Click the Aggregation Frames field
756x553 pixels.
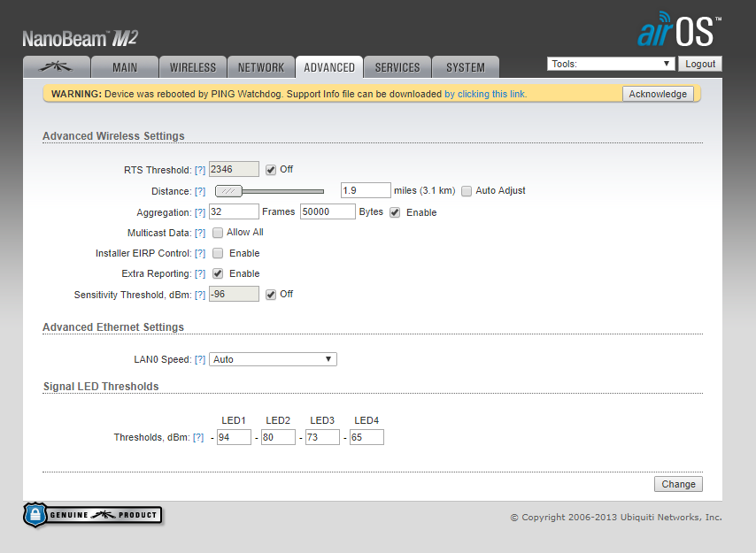click(234, 211)
